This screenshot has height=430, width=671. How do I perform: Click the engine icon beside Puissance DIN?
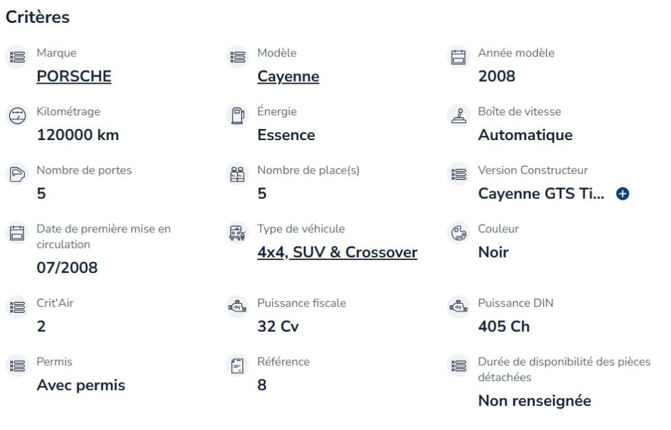[459, 306]
